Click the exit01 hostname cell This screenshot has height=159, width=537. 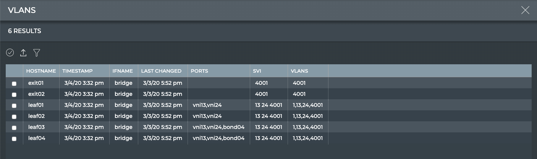36,83
